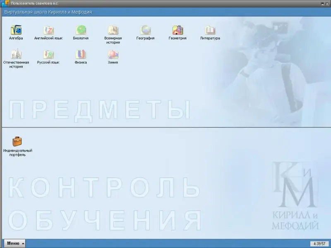The image size is (331, 248).
Task: Open the Английский язык course
Action: coord(49,30)
